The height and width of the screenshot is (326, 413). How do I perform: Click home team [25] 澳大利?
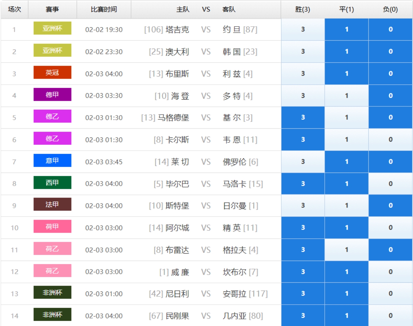click(169, 52)
